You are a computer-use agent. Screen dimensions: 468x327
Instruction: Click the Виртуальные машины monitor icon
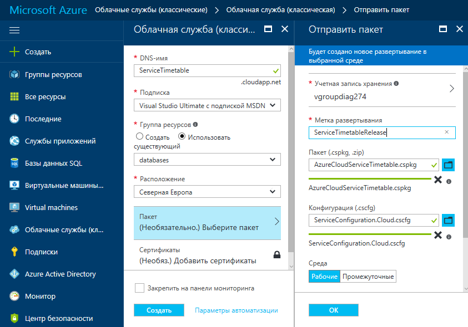click(x=14, y=185)
